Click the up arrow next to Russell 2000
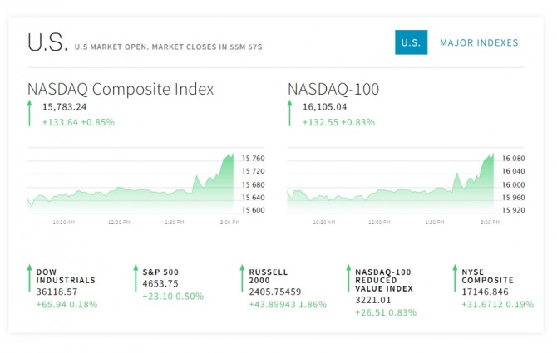 click(x=242, y=278)
